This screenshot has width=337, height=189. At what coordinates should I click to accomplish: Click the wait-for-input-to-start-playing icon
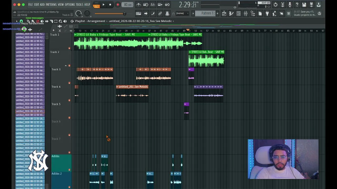tap(146, 4)
